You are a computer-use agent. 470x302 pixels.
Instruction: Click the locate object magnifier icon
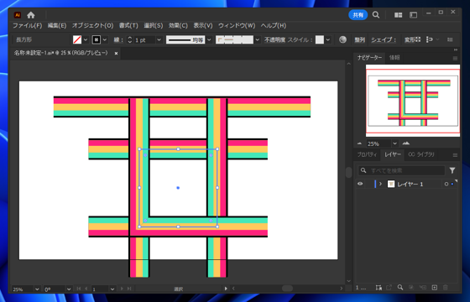coord(400,287)
